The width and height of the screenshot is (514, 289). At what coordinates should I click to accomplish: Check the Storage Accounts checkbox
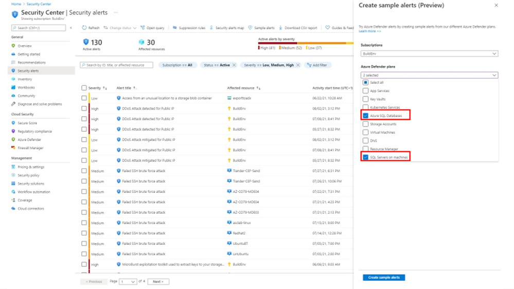(x=365, y=124)
